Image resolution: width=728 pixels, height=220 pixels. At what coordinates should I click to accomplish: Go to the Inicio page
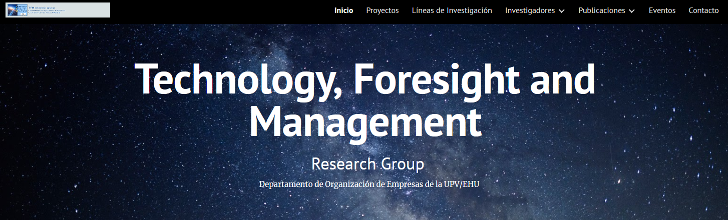(x=343, y=10)
